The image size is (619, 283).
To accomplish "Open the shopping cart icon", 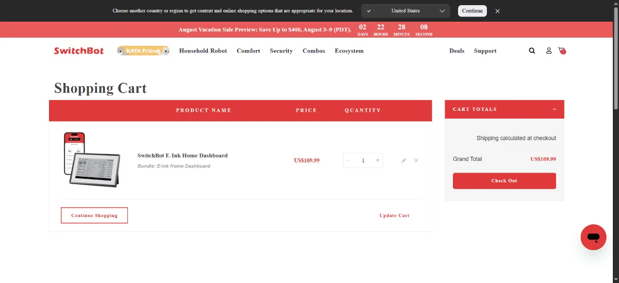I will (562, 51).
